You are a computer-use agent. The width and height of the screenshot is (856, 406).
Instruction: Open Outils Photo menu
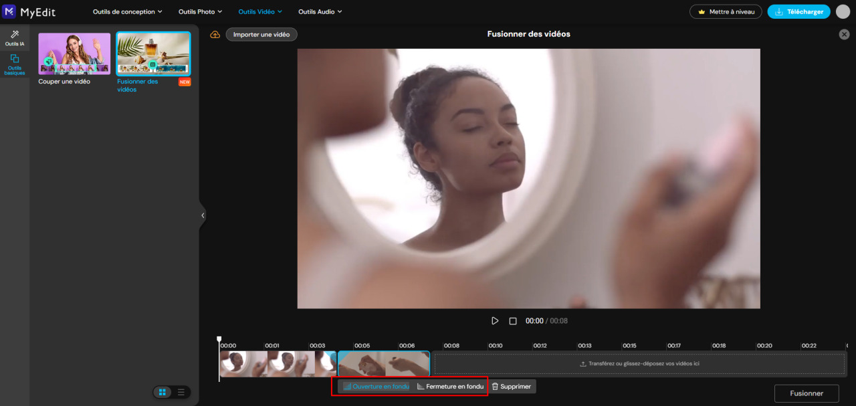(x=201, y=11)
